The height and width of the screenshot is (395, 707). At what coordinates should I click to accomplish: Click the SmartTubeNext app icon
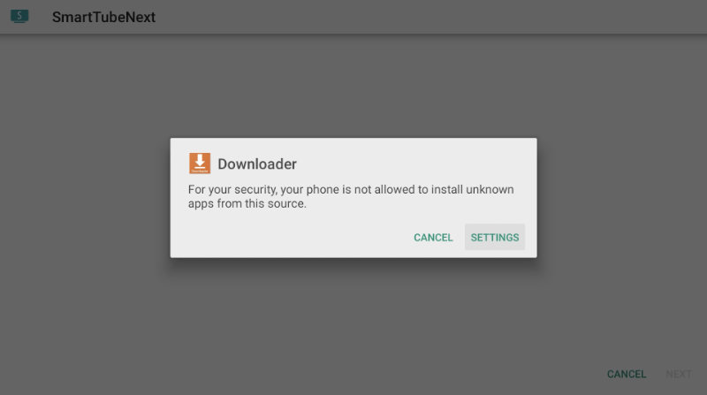(x=19, y=16)
